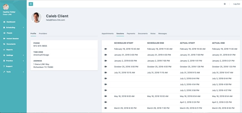Click the March 29, 2018 8:55 PM actual end
Image resolution: width=242 pixels, height=113 pixels.
tap(223, 108)
